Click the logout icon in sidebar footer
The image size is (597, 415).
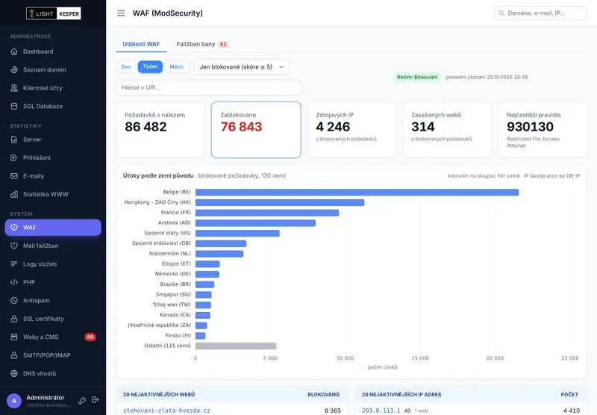coord(96,400)
